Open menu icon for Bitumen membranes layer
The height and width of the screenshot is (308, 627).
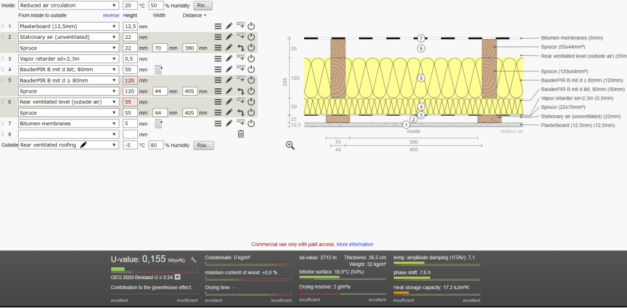[218, 123]
